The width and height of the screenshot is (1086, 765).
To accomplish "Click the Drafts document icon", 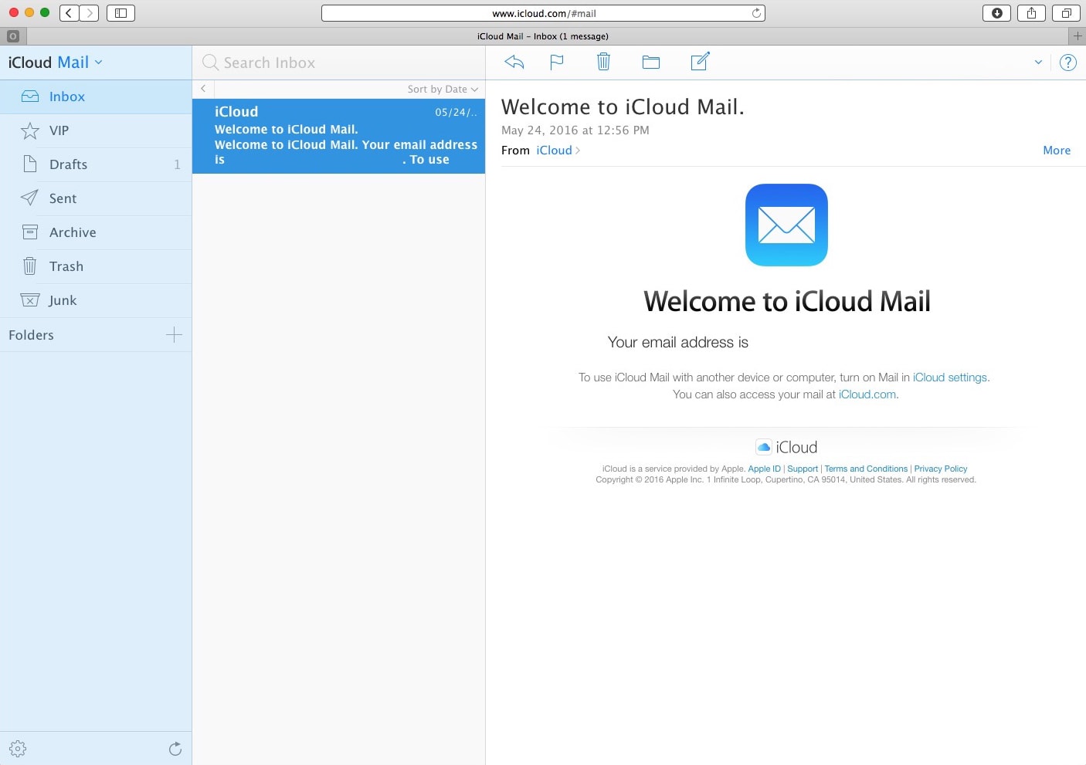I will (29, 164).
